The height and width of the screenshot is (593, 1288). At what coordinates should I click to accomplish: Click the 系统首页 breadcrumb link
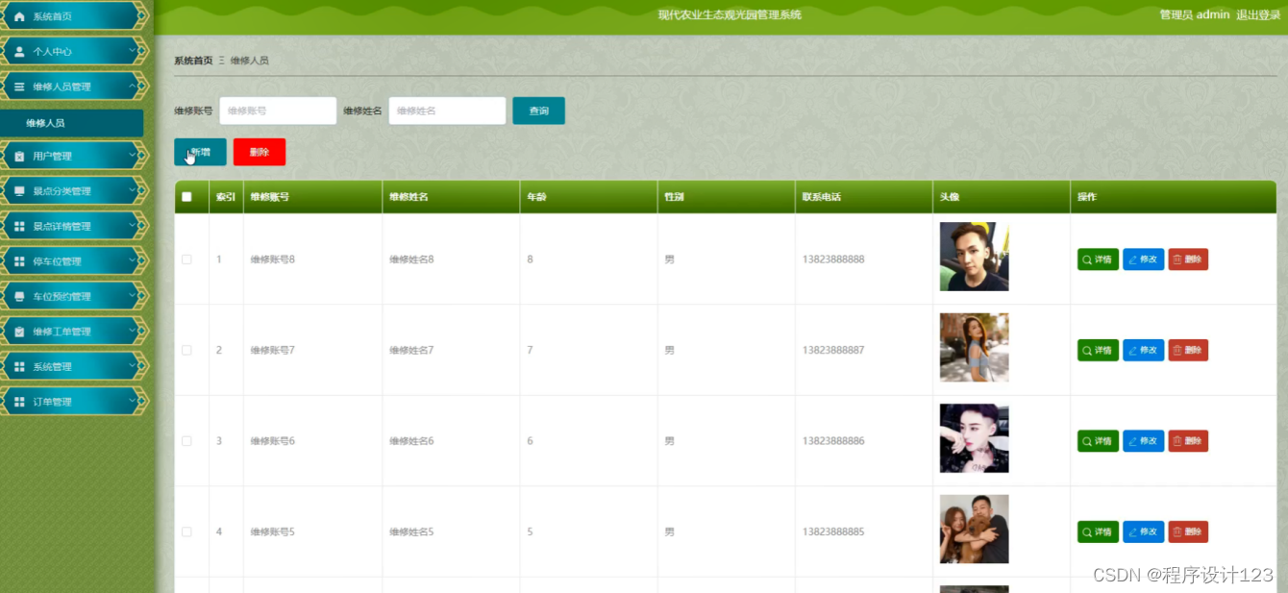[193, 61]
